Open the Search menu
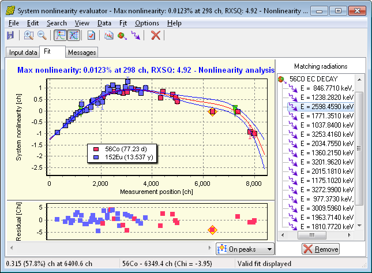372x273 pixels. pos(57,23)
